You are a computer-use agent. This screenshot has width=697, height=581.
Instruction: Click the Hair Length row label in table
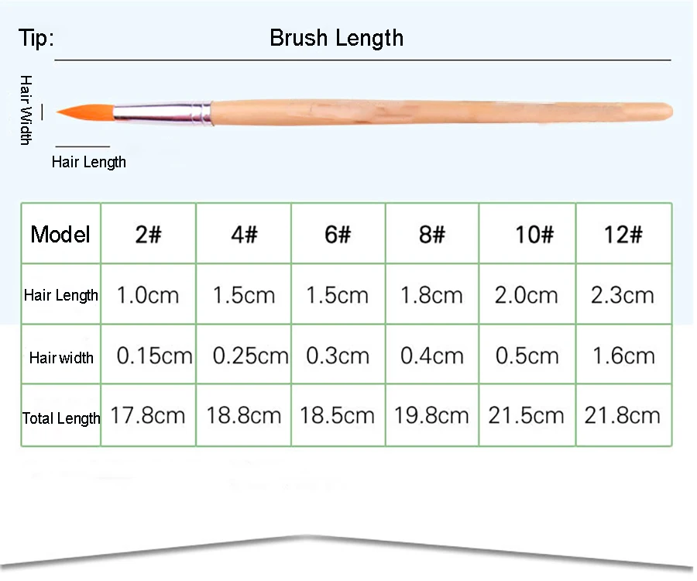pyautogui.click(x=61, y=294)
